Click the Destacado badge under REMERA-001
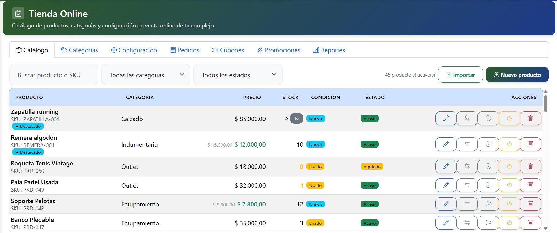Image resolution: width=557 pixels, height=233 pixels. click(28, 152)
